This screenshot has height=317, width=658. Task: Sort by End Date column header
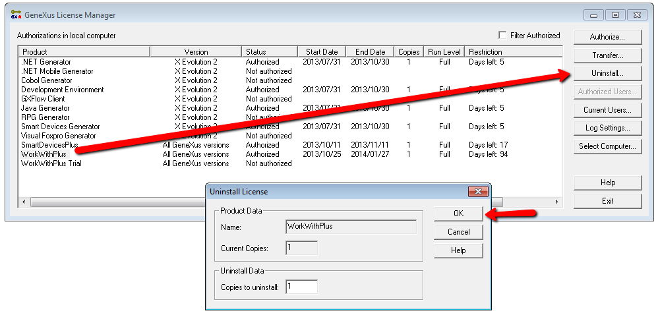[x=370, y=52]
